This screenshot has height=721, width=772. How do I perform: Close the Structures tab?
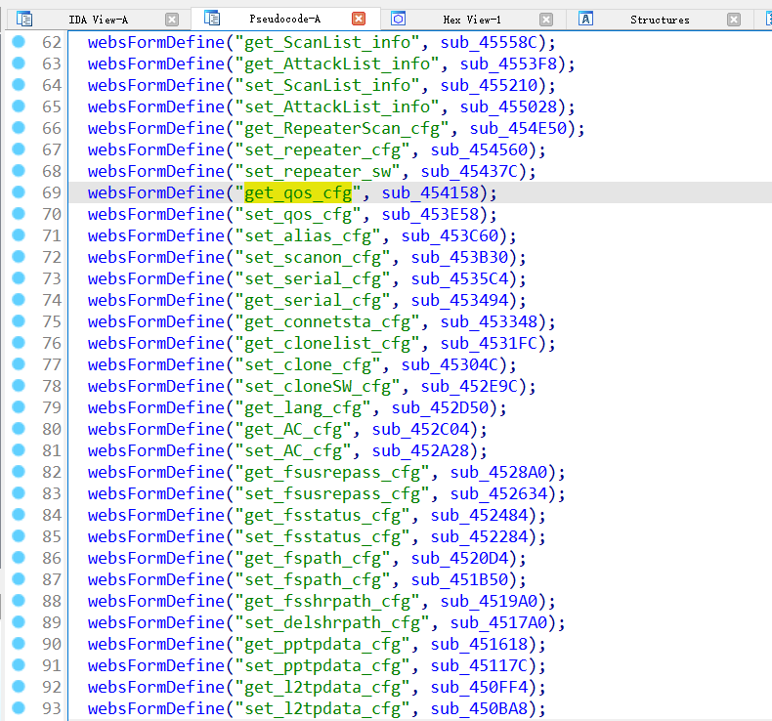734,19
